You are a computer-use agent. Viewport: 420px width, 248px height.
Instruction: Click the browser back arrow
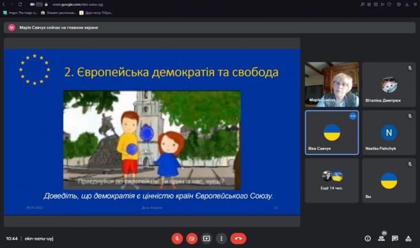(3, 4)
